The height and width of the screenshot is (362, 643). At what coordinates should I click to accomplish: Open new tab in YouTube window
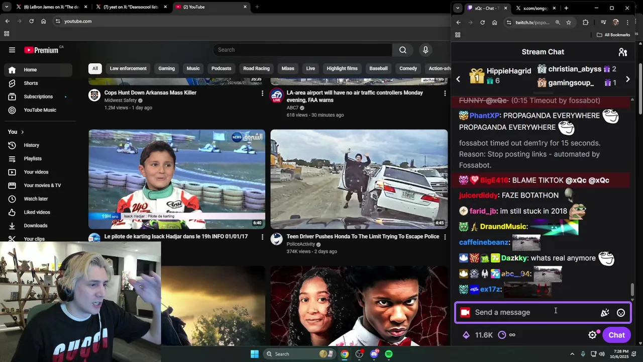point(257,7)
